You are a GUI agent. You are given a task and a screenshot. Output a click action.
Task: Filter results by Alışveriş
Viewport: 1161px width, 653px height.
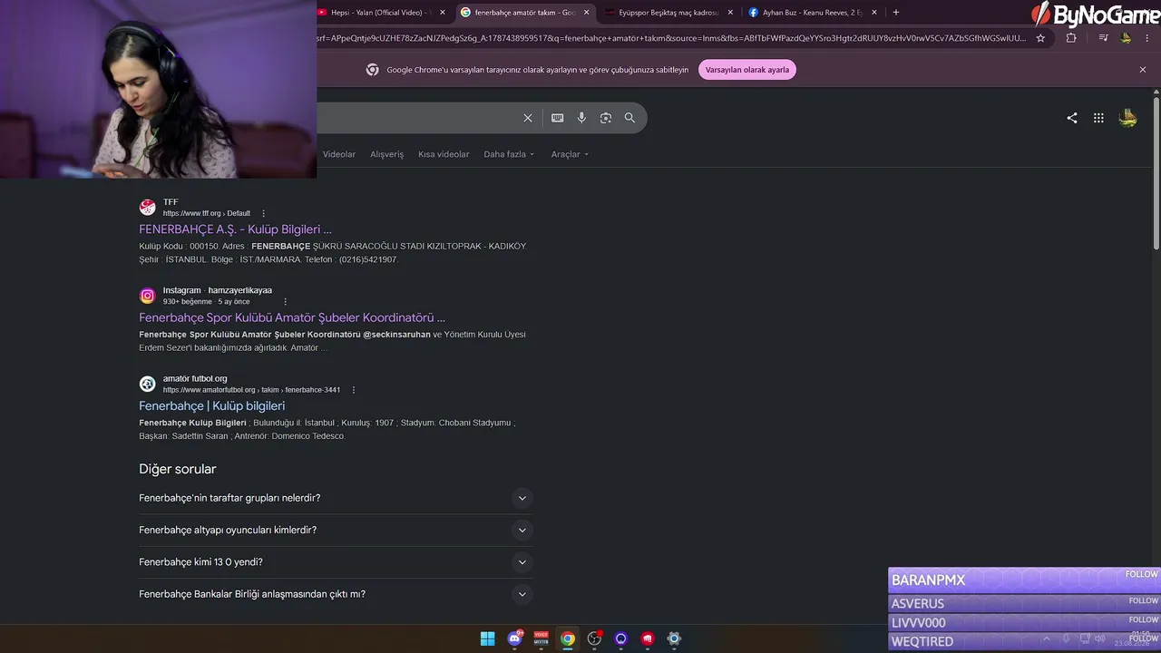[x=386, y=154]
